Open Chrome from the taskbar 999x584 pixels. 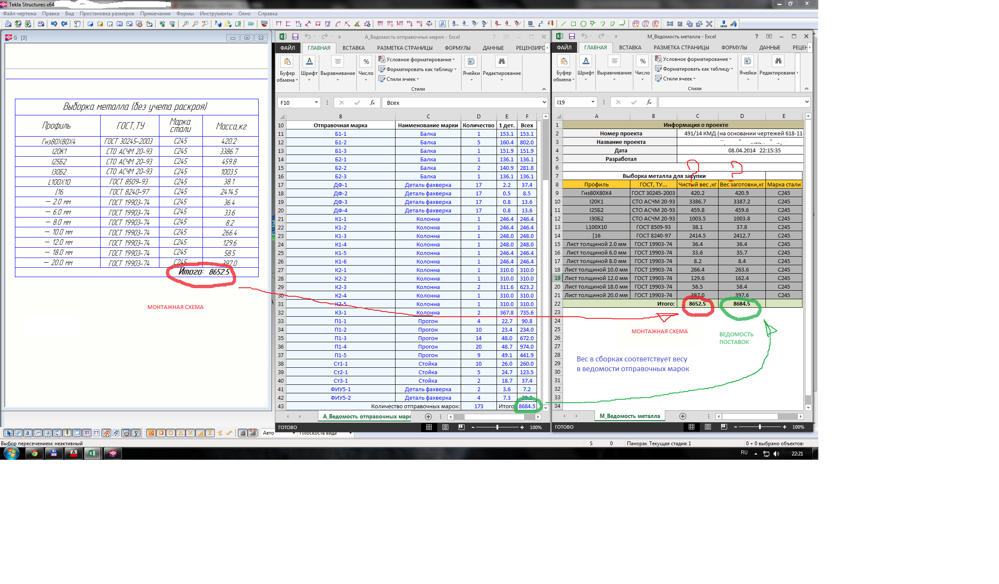[x=35, y=453]
